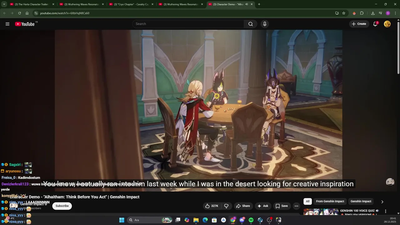Viewport: 400px width, 225px height.
Task: Open the tab search dropdown
Action: 4,4
